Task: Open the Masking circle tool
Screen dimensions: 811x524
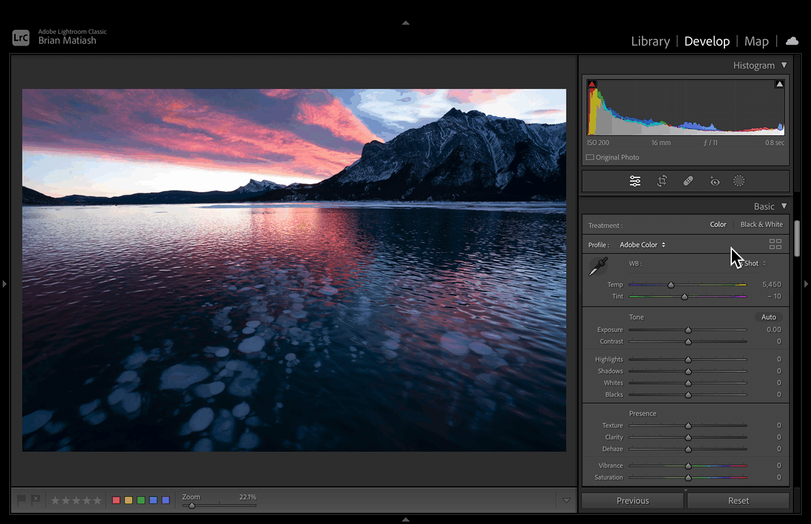Action: coord(739,181)
